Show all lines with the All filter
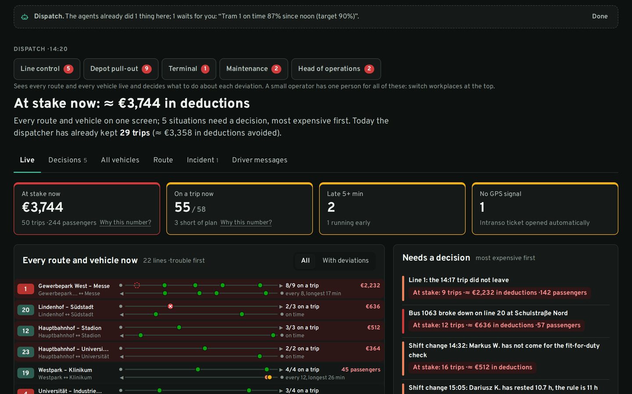632x394 pixels. tap(305, 260)
